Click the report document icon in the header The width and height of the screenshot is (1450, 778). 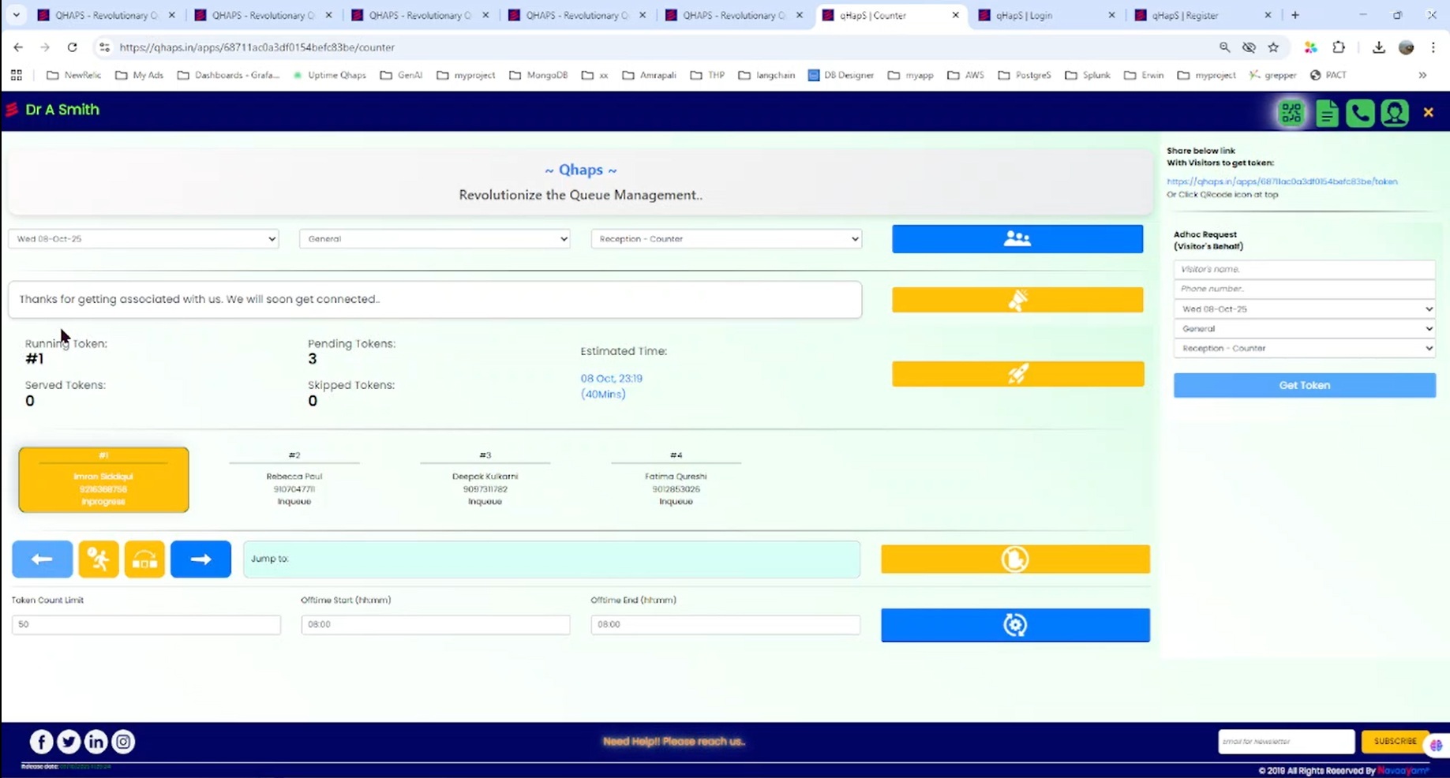click(x=1326, y=112)
